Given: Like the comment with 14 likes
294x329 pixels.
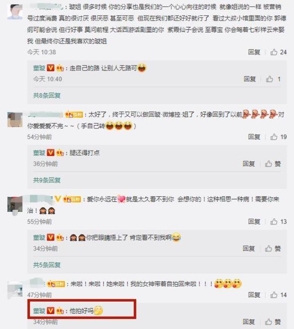Looking at the screenshot, I should pyautogui.click(x=278, y=295).
